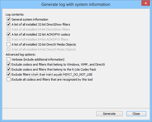Click the disabled 64-bit DirectShow filters checkbox

(x=9, y=29)
